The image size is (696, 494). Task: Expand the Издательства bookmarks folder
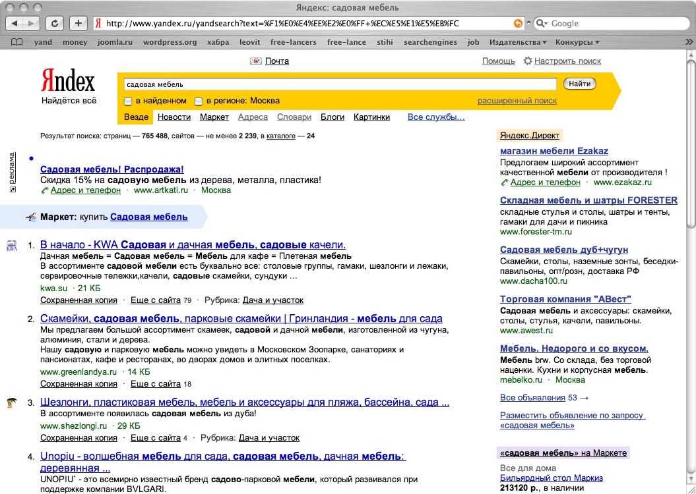pos(518,42)
